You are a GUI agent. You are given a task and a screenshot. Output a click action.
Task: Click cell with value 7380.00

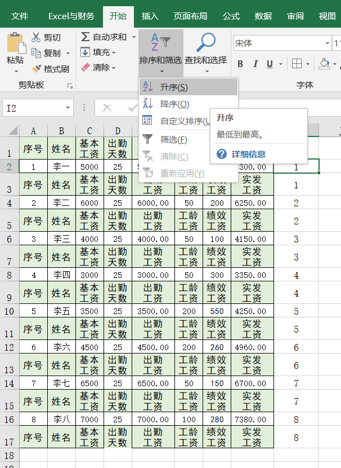click(252, 420)
